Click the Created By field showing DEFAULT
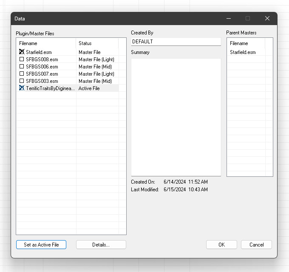 (x=176, y=42)
